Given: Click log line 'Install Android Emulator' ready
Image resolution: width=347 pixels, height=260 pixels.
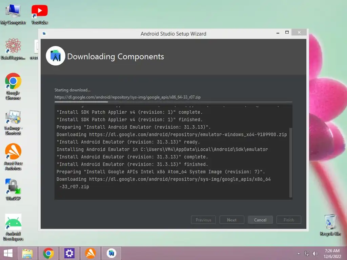Looking at the screenshot, I should (x=128, y=142).
